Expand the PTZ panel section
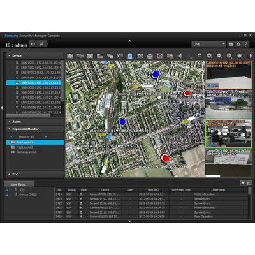Viewport: 255px width, 255px height. point(35,174)
